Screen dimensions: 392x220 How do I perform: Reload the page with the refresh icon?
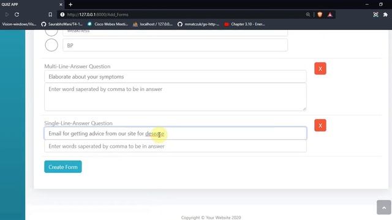[17, 15]
